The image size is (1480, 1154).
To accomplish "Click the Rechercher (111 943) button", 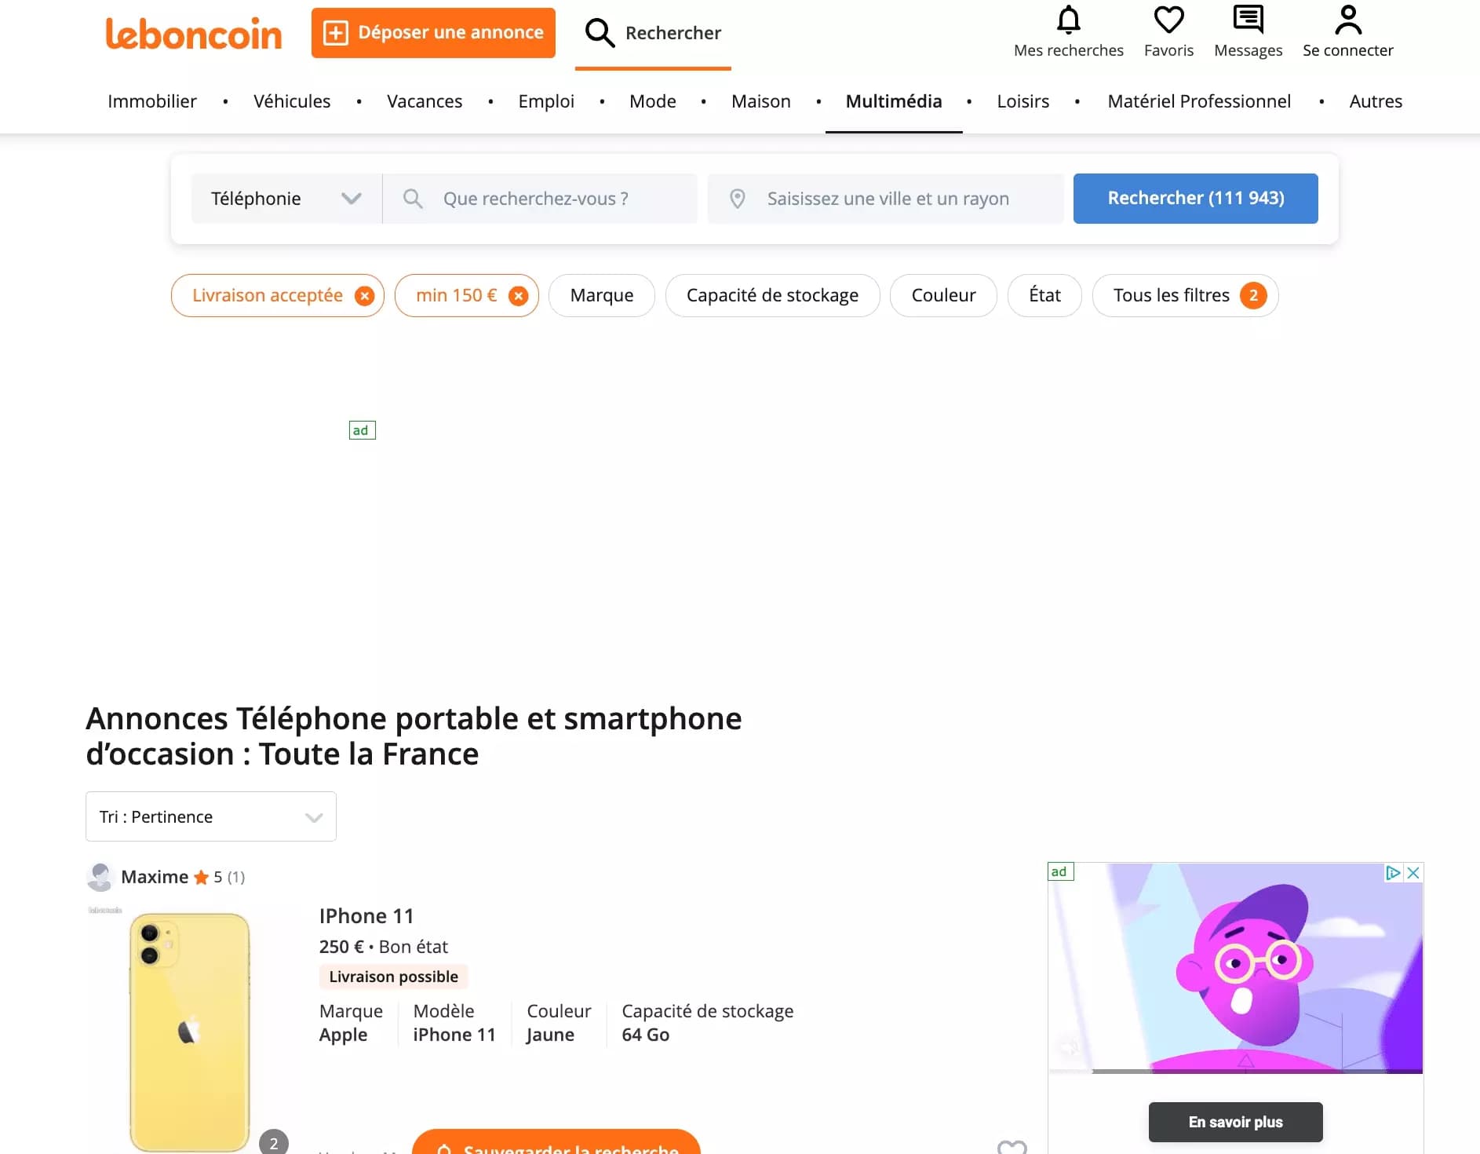I will pyautogui.click(x=1195, y=199).
